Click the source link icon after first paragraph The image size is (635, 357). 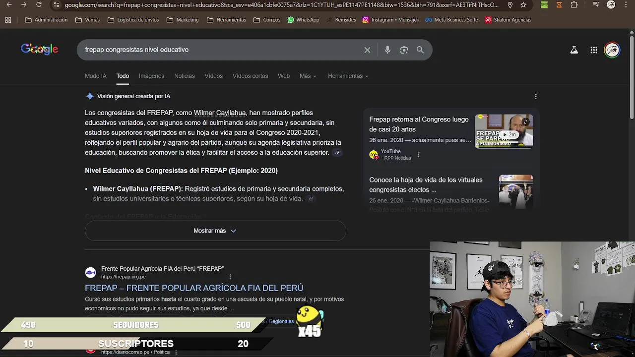337,153
